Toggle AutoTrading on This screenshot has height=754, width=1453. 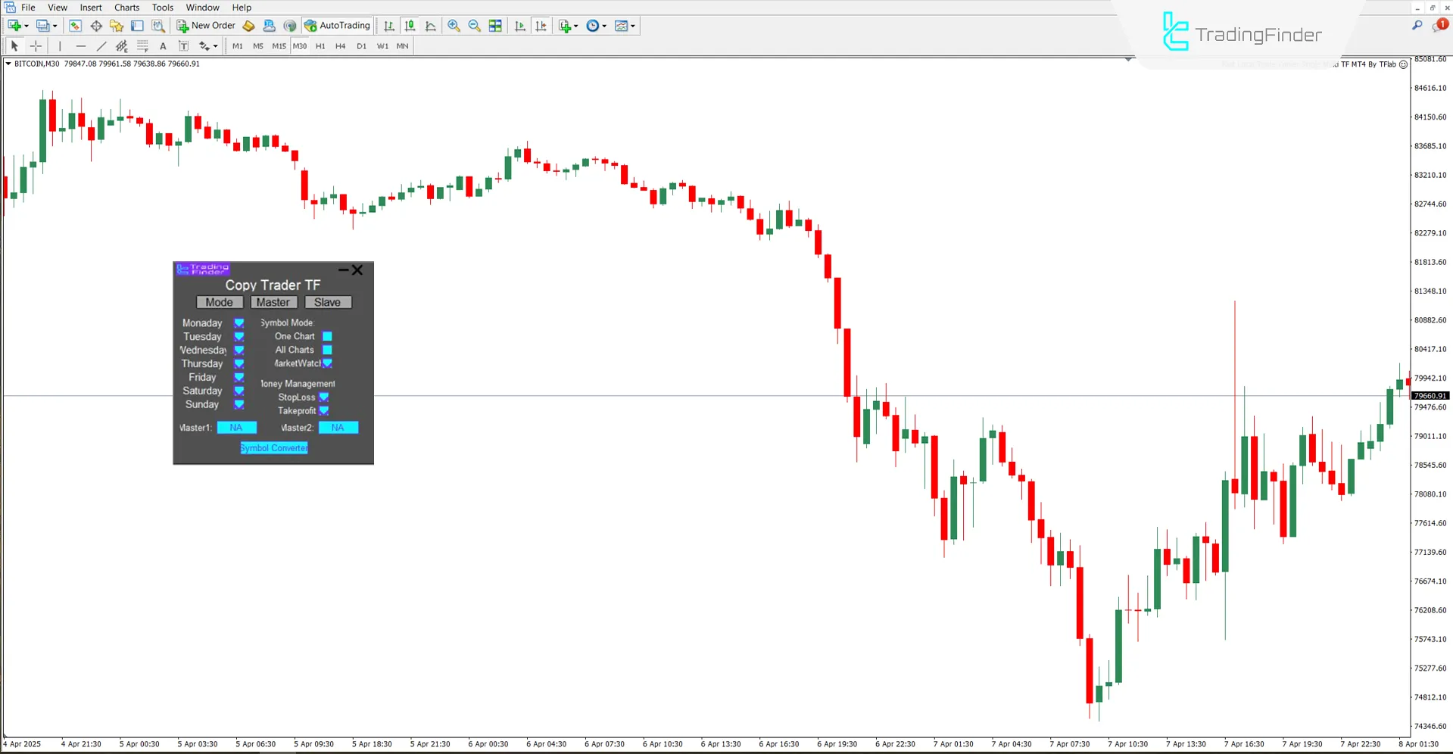[x=337, y=25]
